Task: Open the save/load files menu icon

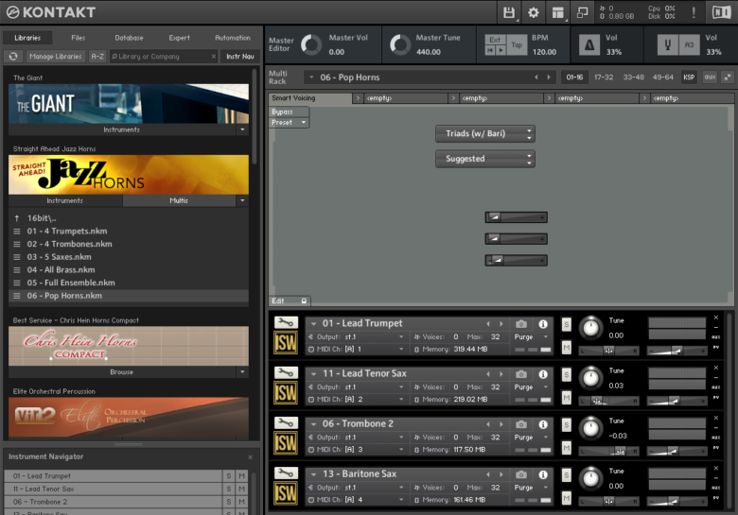Action: 509,12
